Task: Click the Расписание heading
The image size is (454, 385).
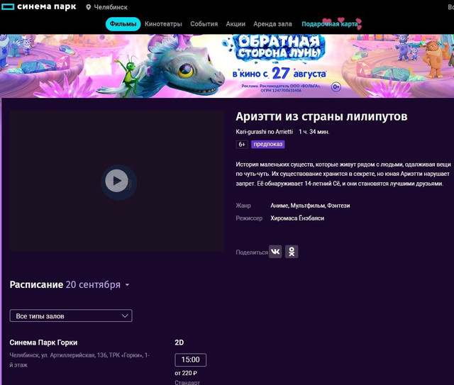Action: [x=36, y=284]
